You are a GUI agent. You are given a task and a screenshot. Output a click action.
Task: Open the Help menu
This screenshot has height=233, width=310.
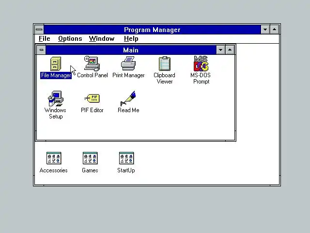click(131, 39)
